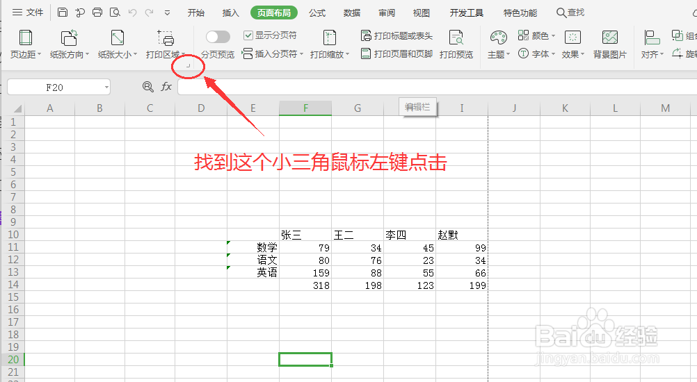Open the 效果 effects dropdown

pyautogui.click(x=573, y=44)
